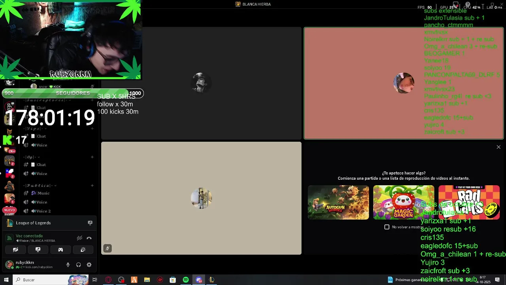Screen dimensions: 506x285
Task: Open File Explorer from the taskbar
Action: 147,279
